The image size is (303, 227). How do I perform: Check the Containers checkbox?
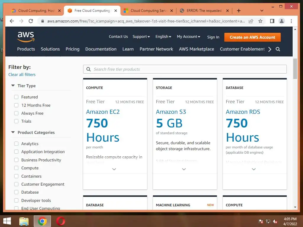click(16, 176)
